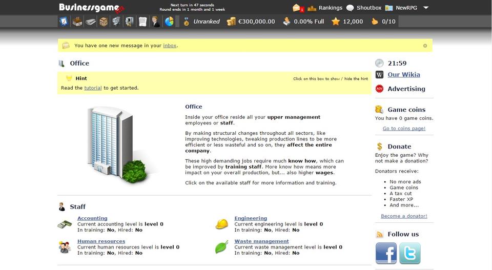Viewport: 492px width, 270px height.
Task: Open the Rankings menu item
Action: [330, 8]
